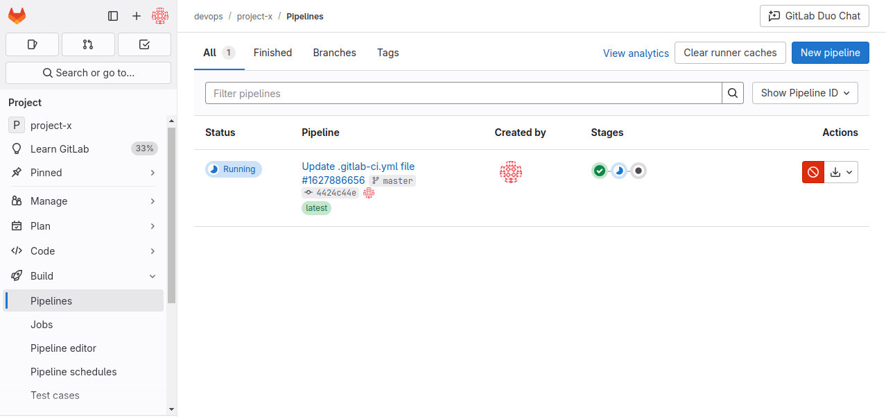Viewport: 886px width, 417px height.
Task: Open the created stage gray dot icon
Action: [x=639, y=171]
